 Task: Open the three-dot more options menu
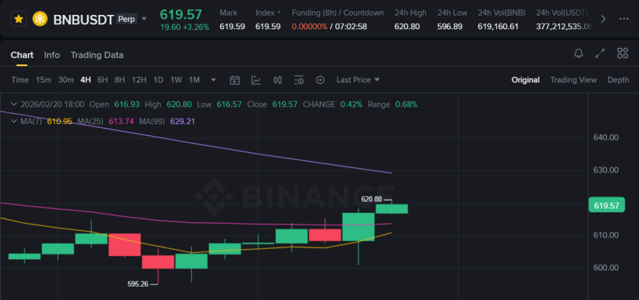(623, 19)
